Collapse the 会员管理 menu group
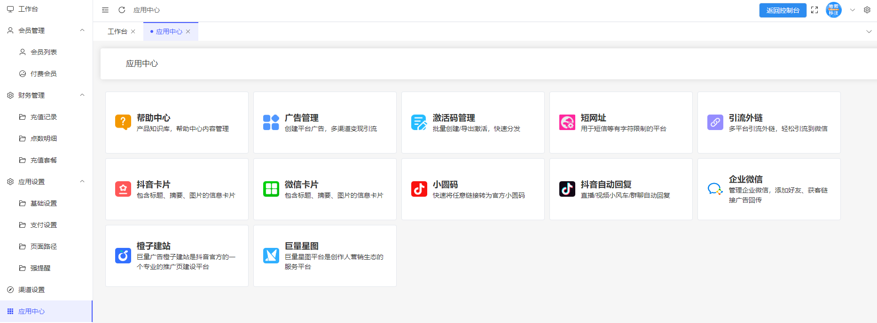Viewport: 877px width, 323px height. pos(82,31)
